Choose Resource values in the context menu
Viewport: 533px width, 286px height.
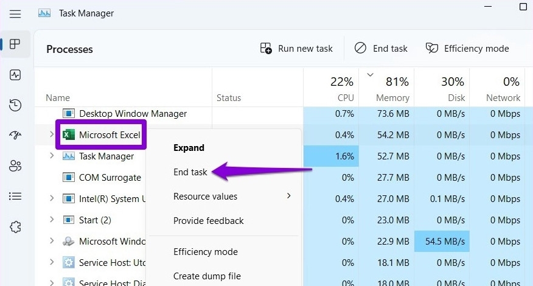(x=205, y=197)
